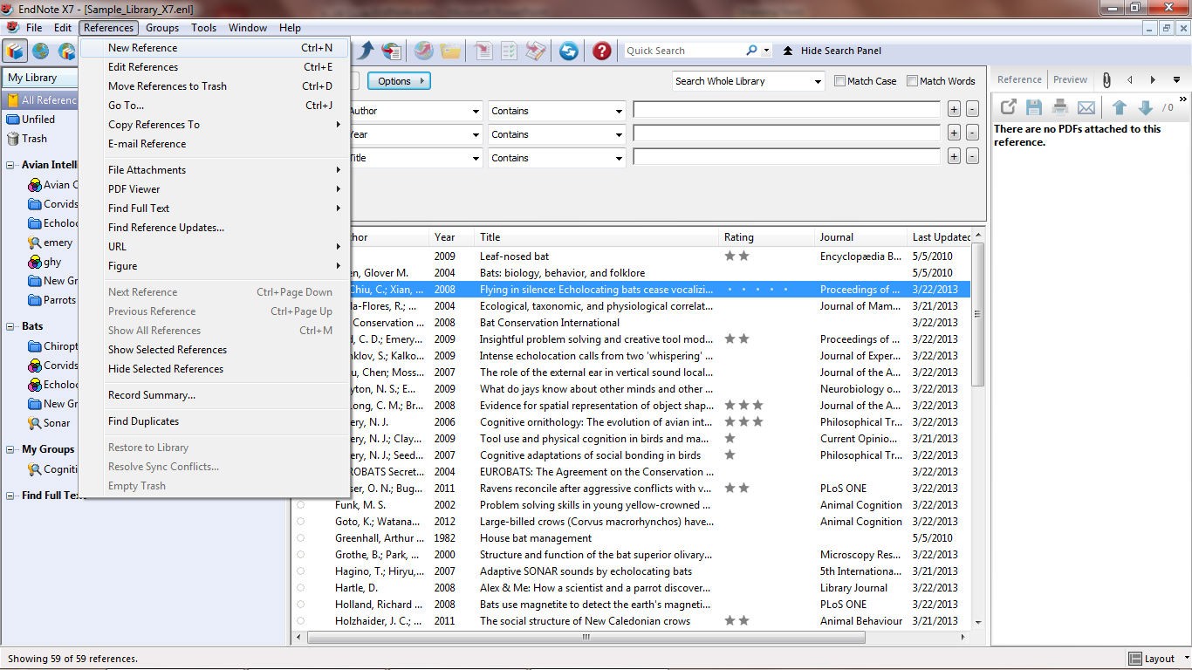Open the Groups menu
The width and height of the screenshot is (1192, 670).
pyautogui.click(x=162, y=28)
